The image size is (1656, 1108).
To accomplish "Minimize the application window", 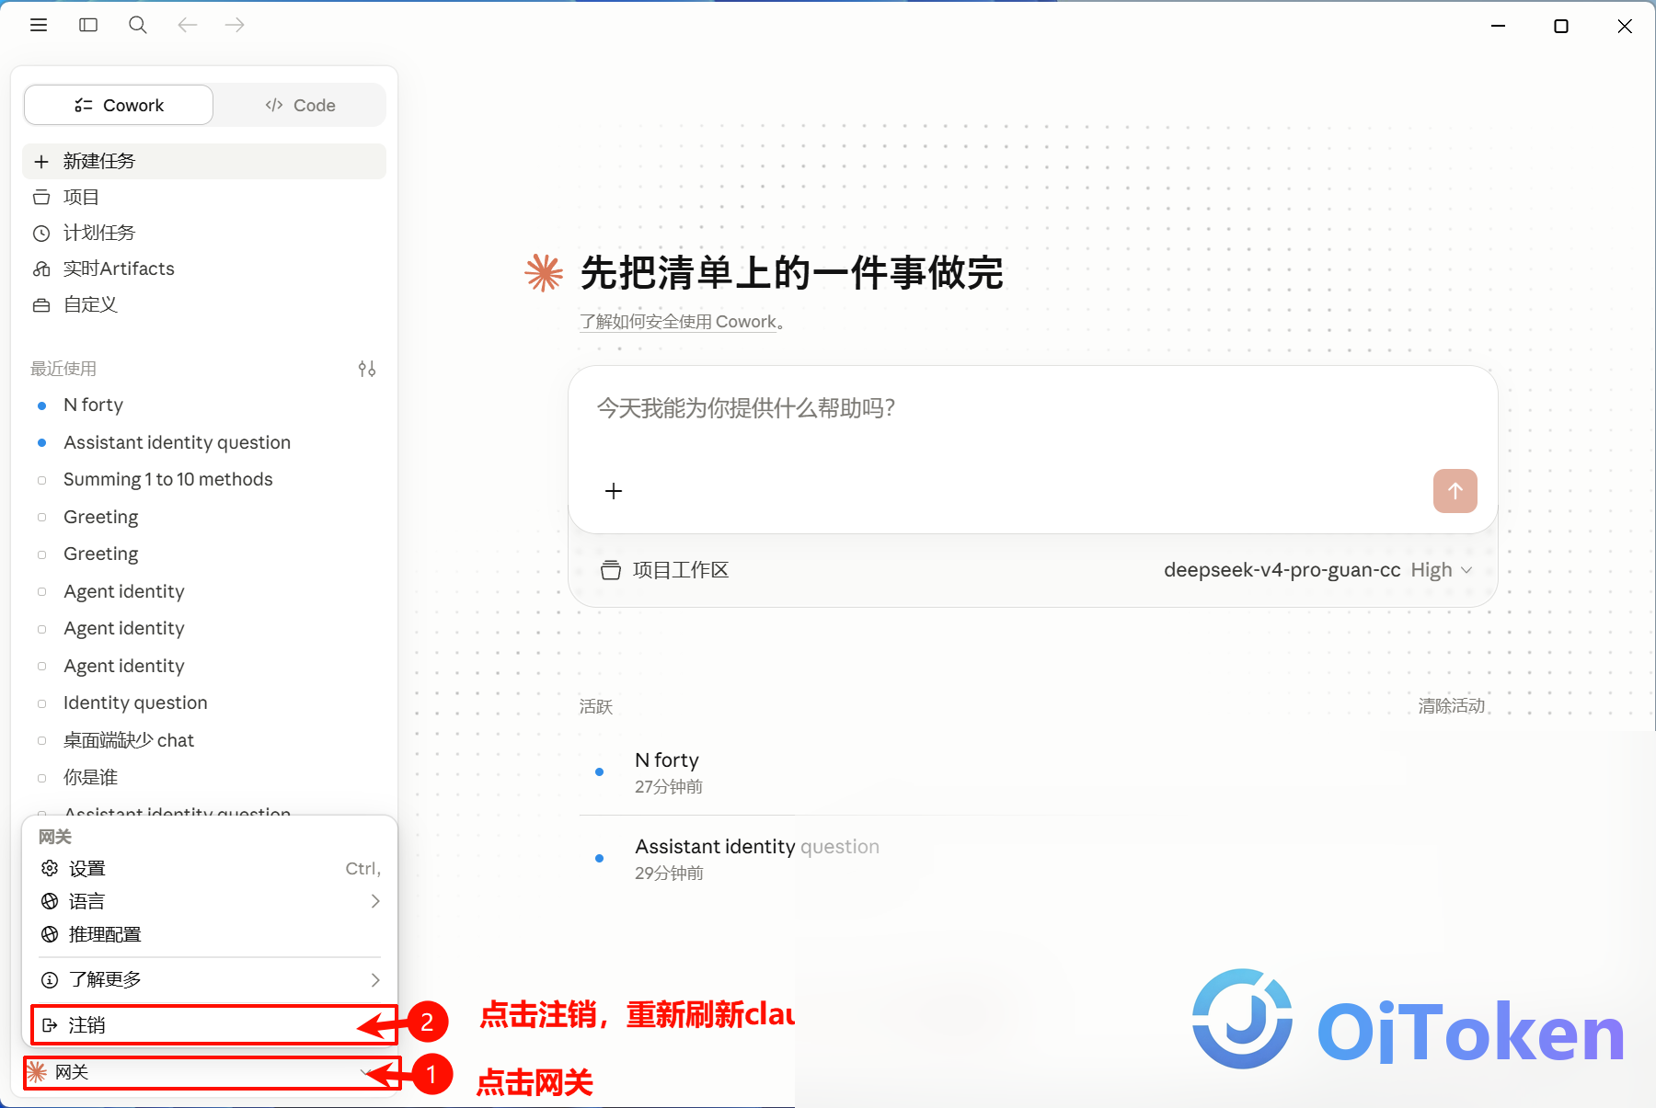I will [x=1498, y=26].
